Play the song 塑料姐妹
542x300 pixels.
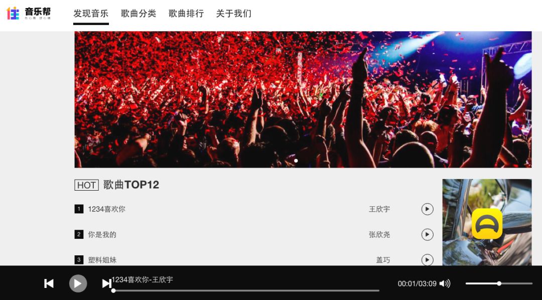coord(427,259)
